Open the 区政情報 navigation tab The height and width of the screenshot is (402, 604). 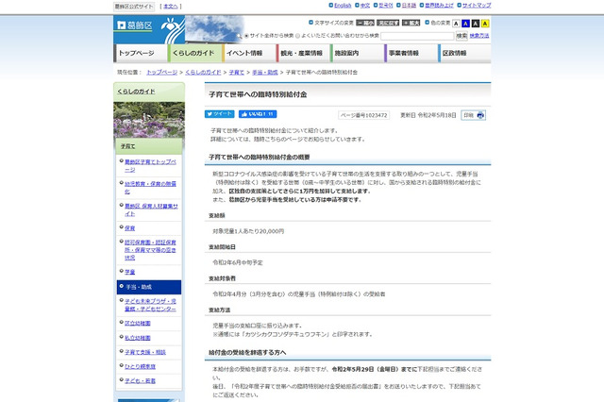click(x=464, y=53)
